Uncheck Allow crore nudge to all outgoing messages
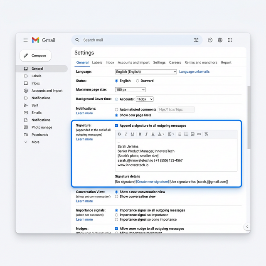266x266 pixels. pos(116,229)
